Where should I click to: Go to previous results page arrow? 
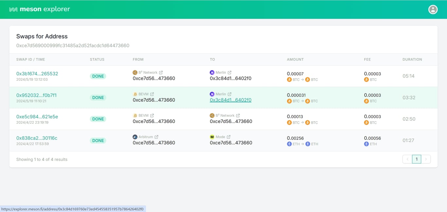[407, 159]
